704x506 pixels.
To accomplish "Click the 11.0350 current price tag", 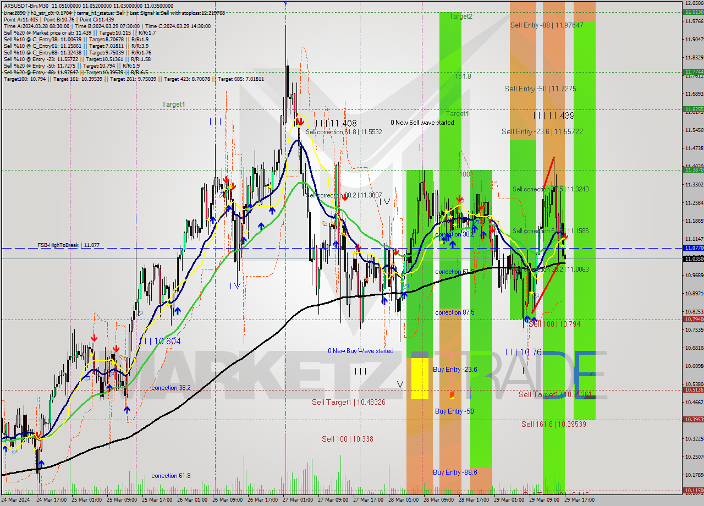I will pyautogui.click(x=694, y=258).
